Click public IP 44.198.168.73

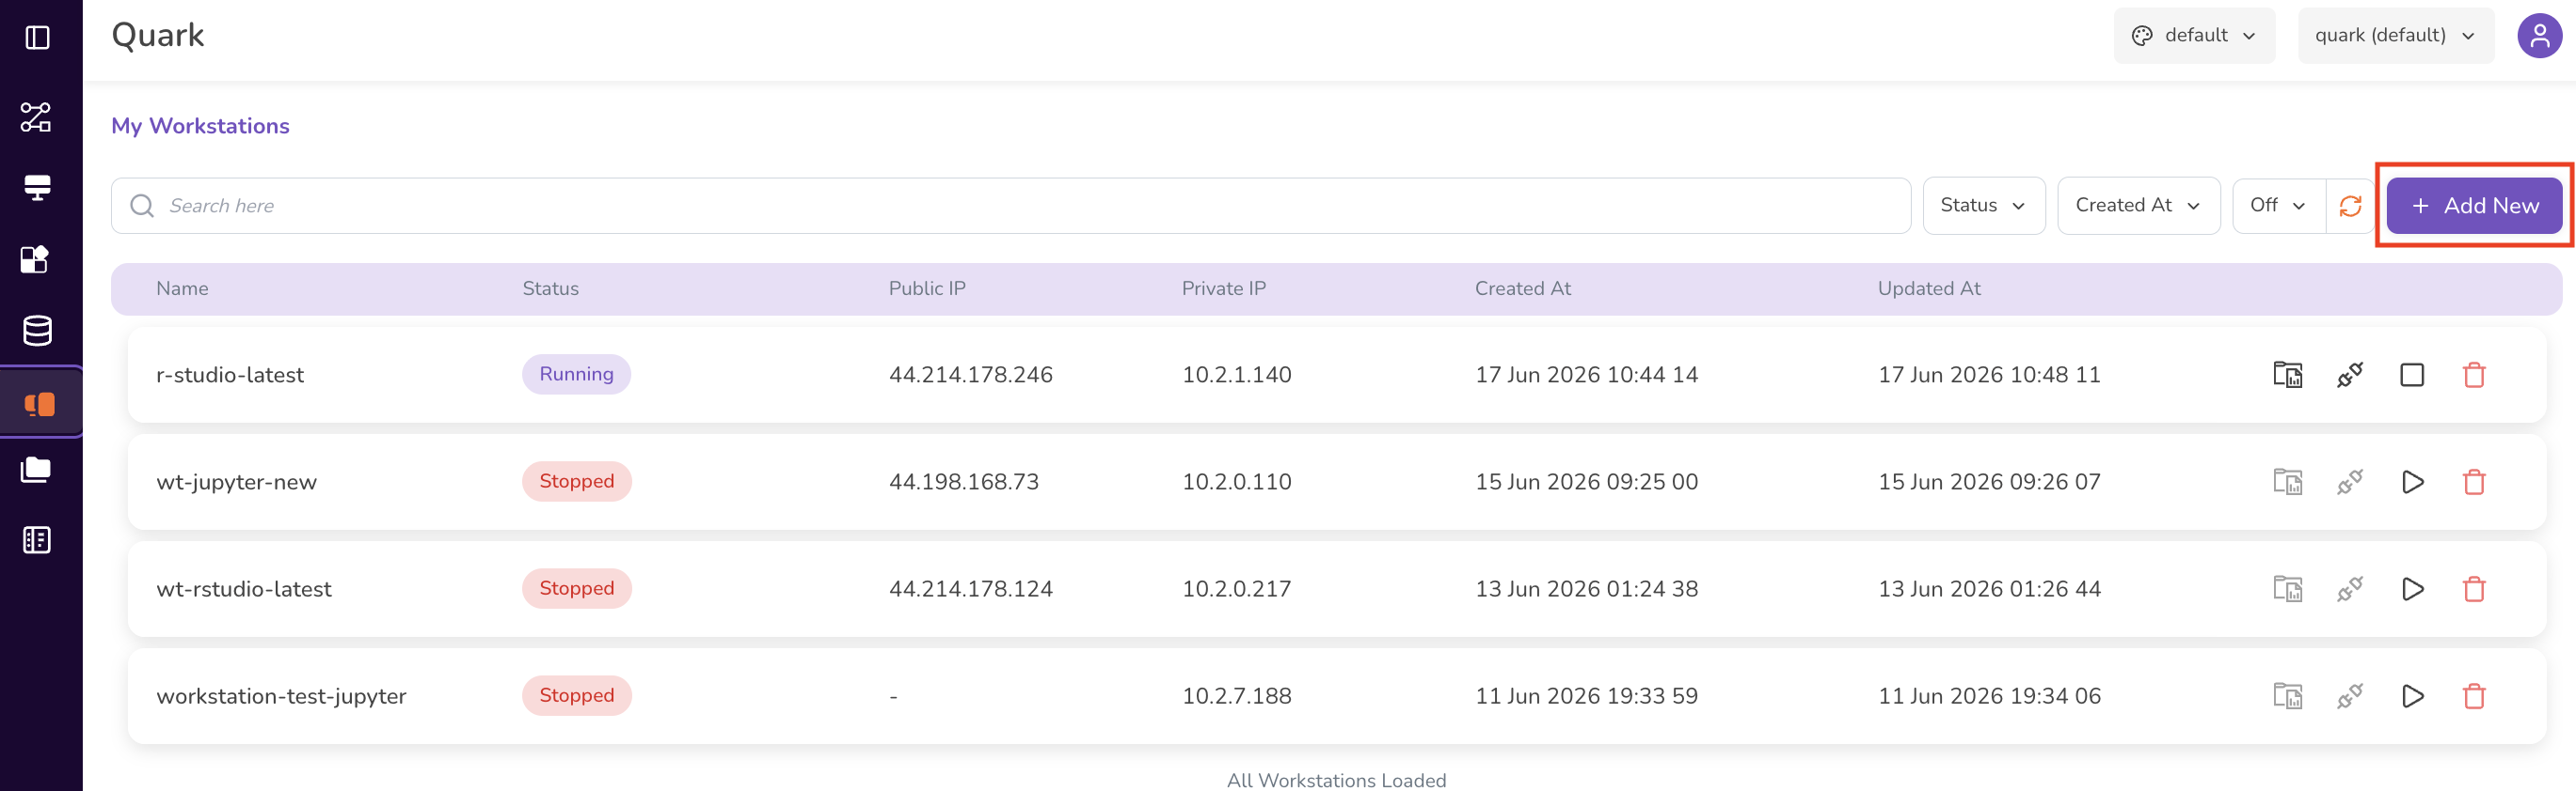coord(963,481)
